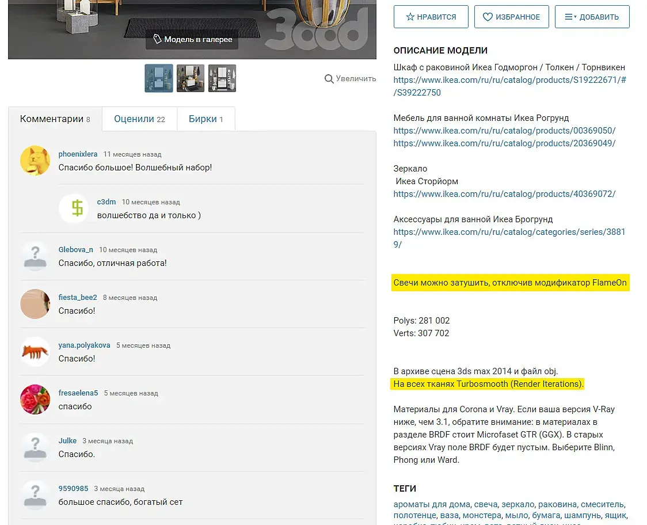Open fresaelena5 flower avatar
Screen dimensions: 647x525
35,400
